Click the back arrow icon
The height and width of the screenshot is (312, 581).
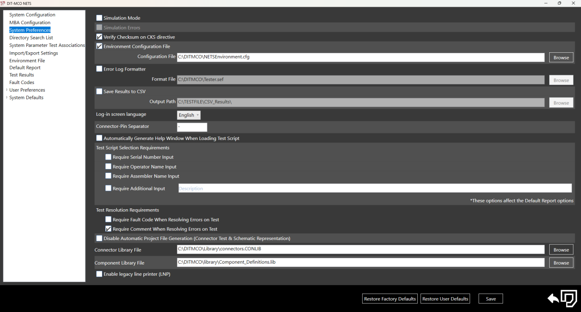pyautogui.click(x=553, y=299)
